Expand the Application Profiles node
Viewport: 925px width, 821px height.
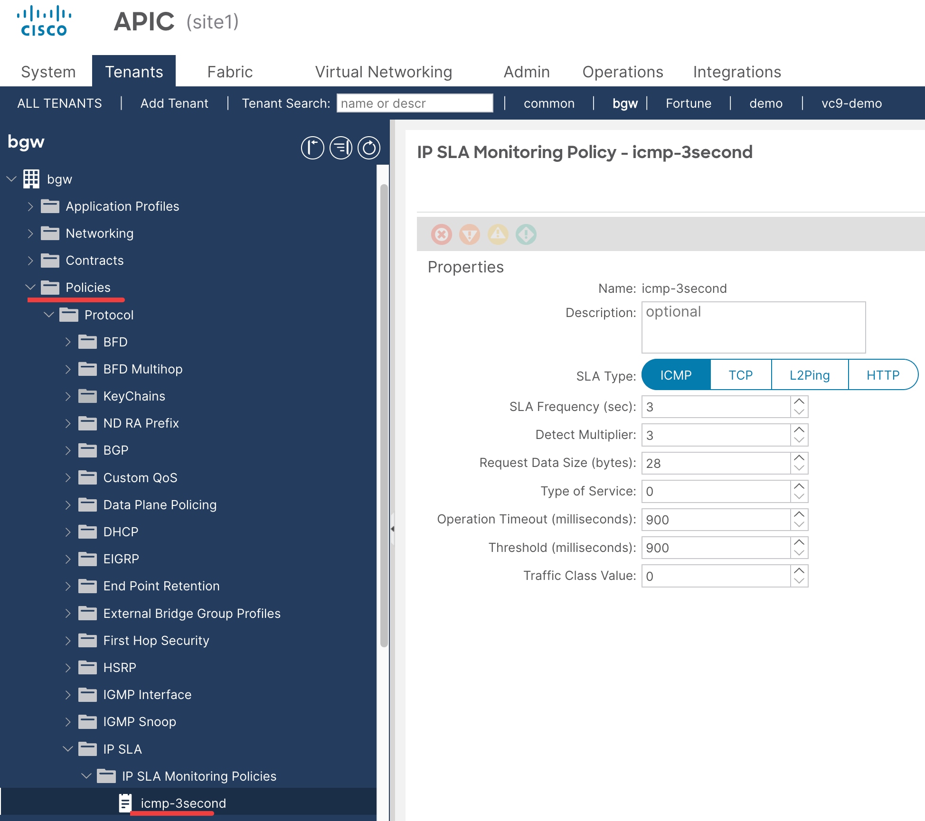click(30, 206)
